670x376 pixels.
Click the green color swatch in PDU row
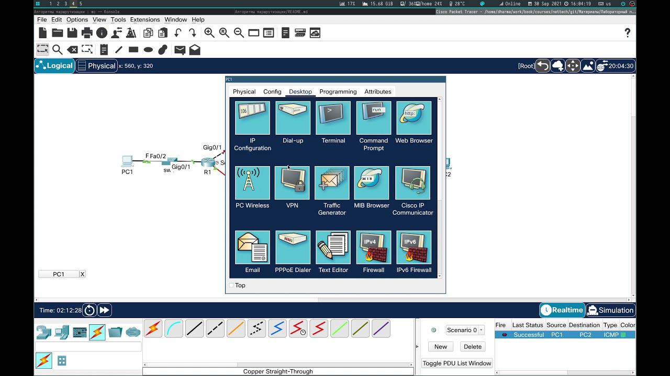623,335
